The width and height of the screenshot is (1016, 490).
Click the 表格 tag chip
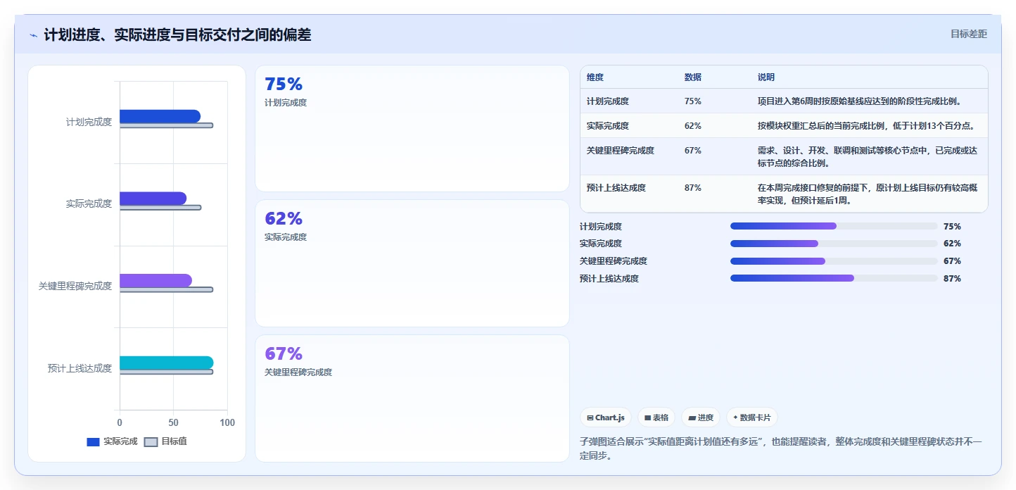[656, 417]
